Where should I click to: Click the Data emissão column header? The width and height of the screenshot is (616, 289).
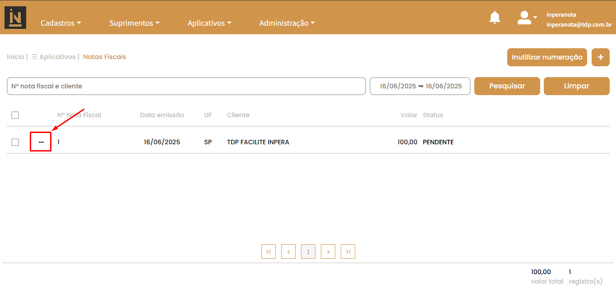point(162,115)
